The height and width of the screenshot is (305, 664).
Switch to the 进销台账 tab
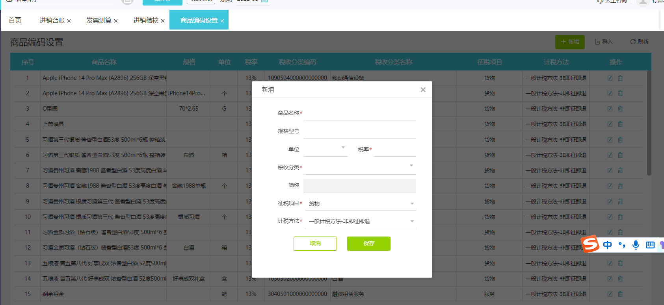[52, 20]
